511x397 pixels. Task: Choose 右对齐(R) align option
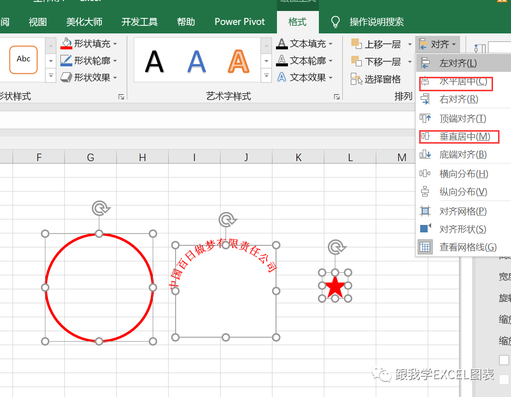pyautogui.click(x=463, y=99)
